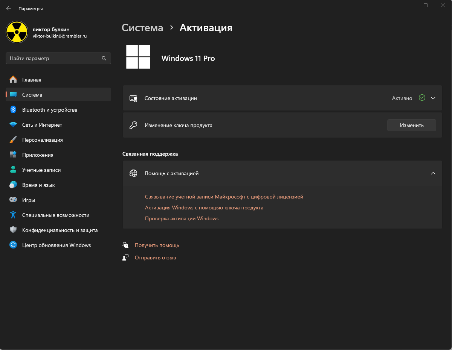Viewport: 452px width, 350px height.
Task: Click the Time and language globe icon
Action: (13, 185)
